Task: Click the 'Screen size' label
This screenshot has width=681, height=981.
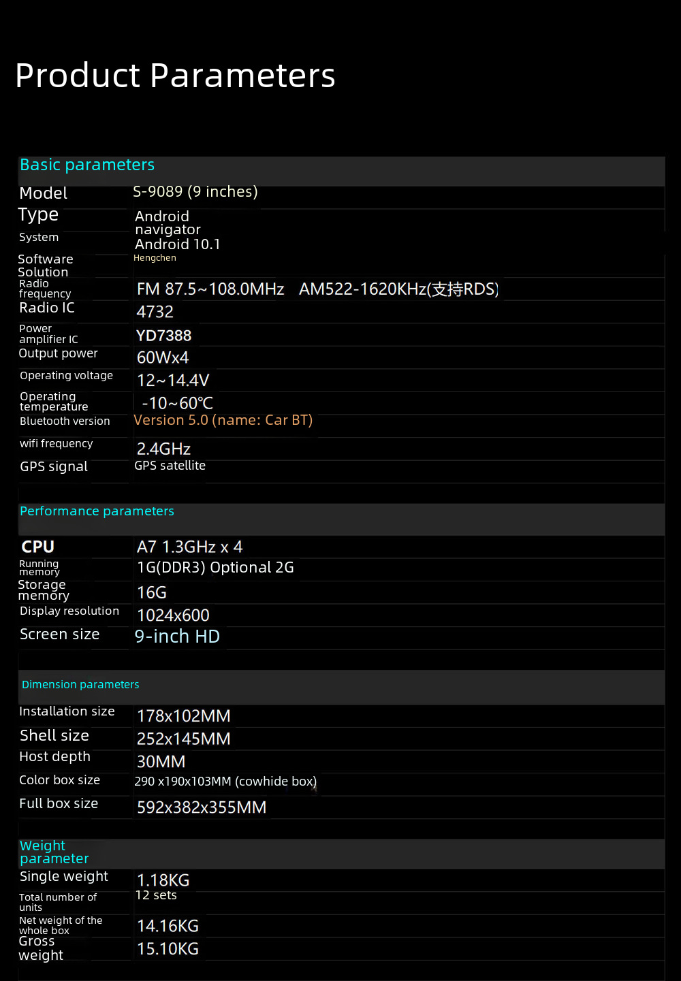Action: click(60, 634)
